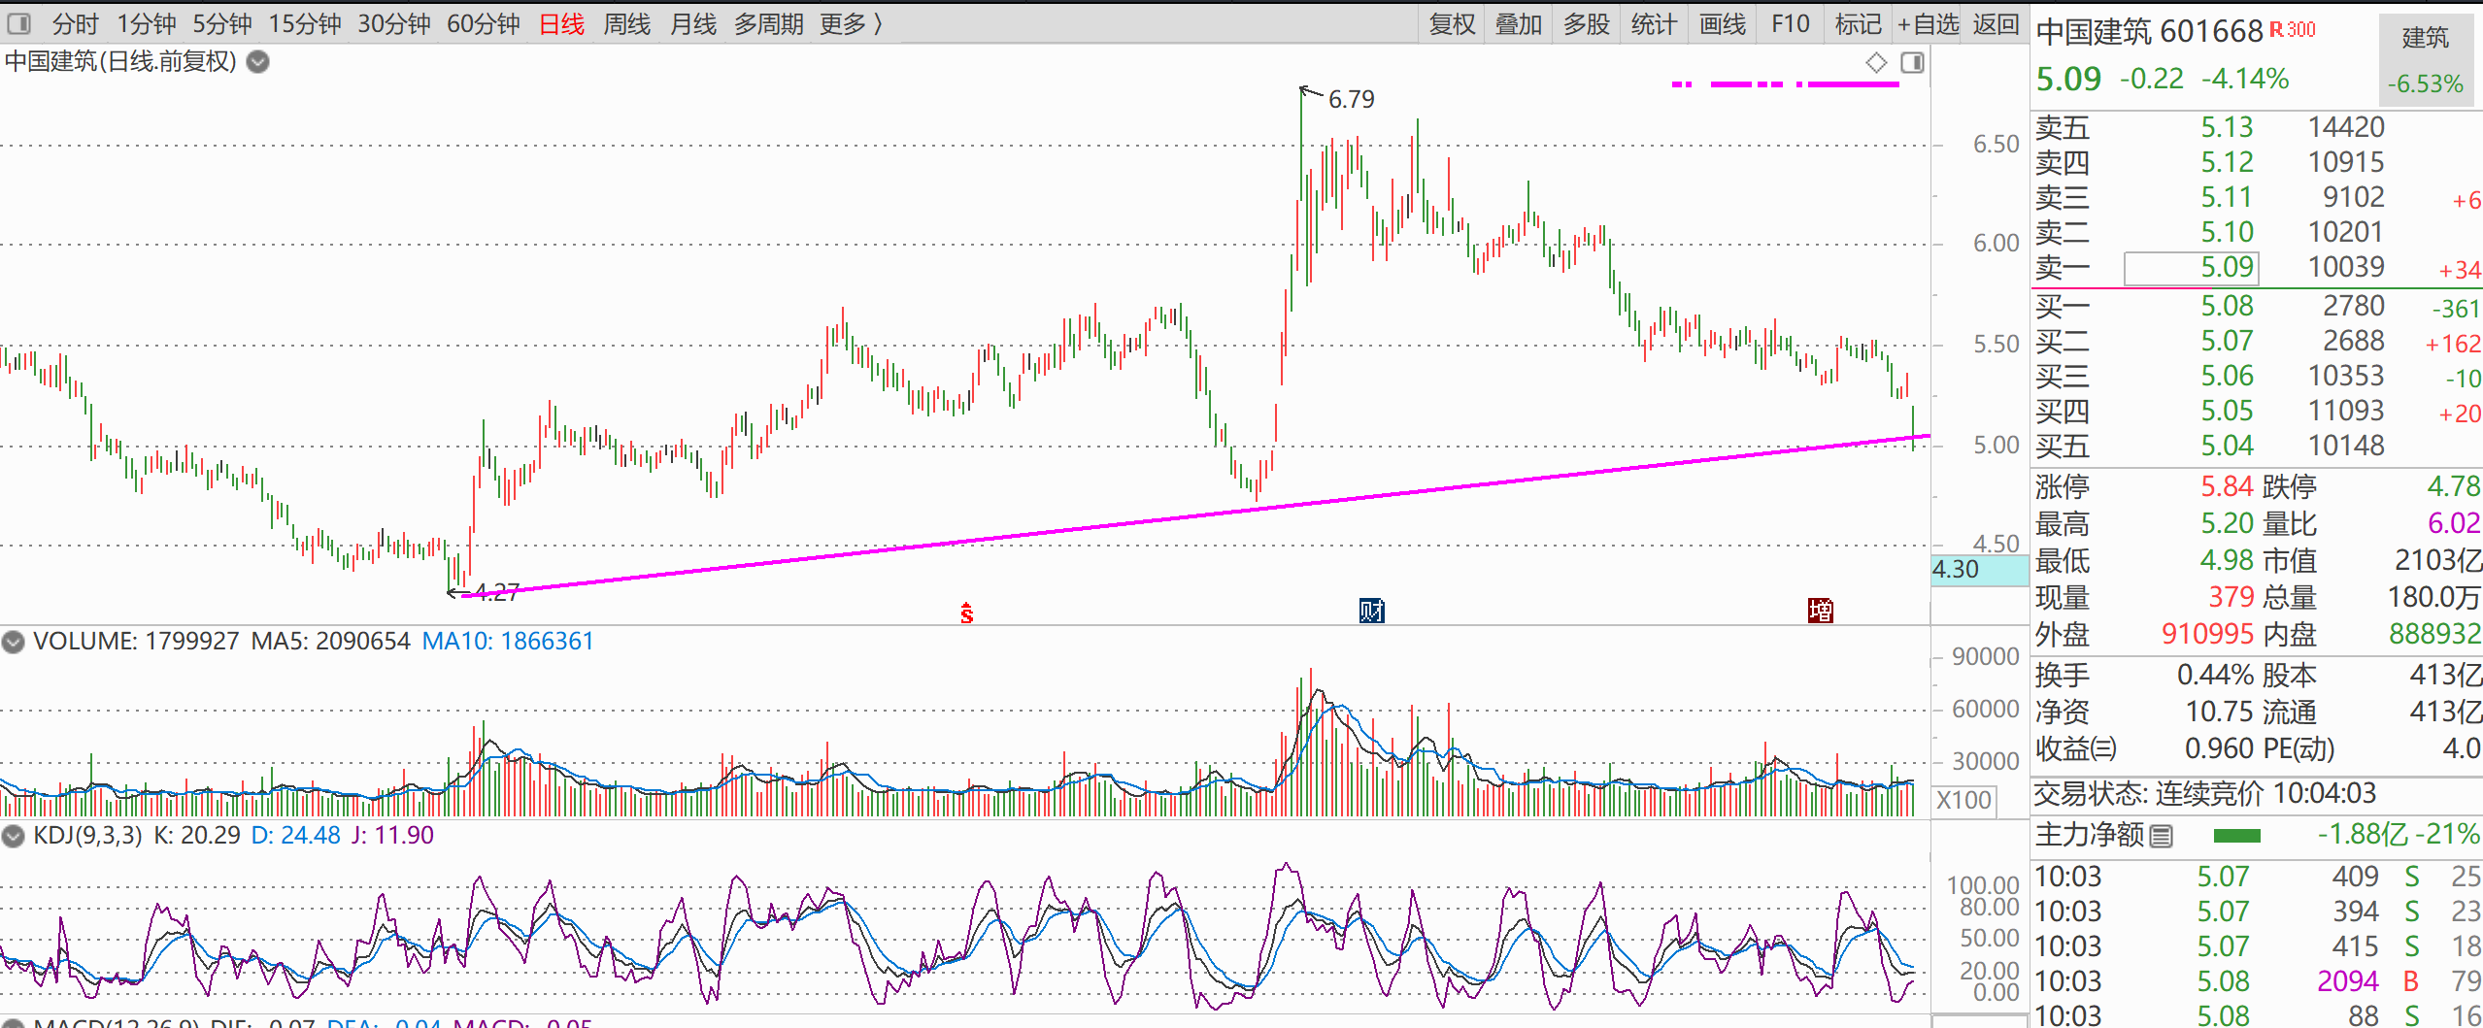Click the red S event marker

[x=966, y=613]
